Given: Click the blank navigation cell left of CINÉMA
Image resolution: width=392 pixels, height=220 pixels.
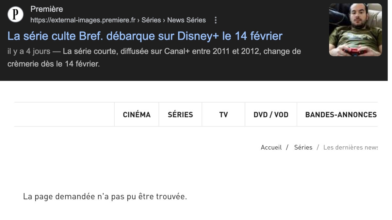Looking at the screenshot, I should click(x=64, y=115).
